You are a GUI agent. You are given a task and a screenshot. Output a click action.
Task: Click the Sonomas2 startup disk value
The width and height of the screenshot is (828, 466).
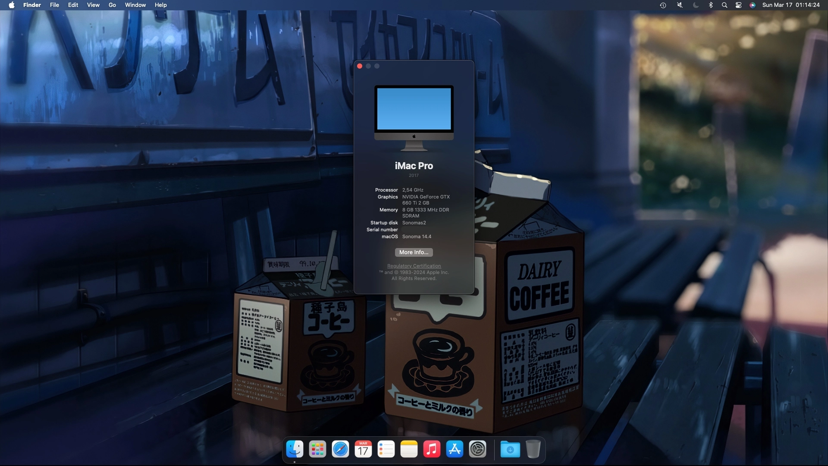[x=414, y=223]
